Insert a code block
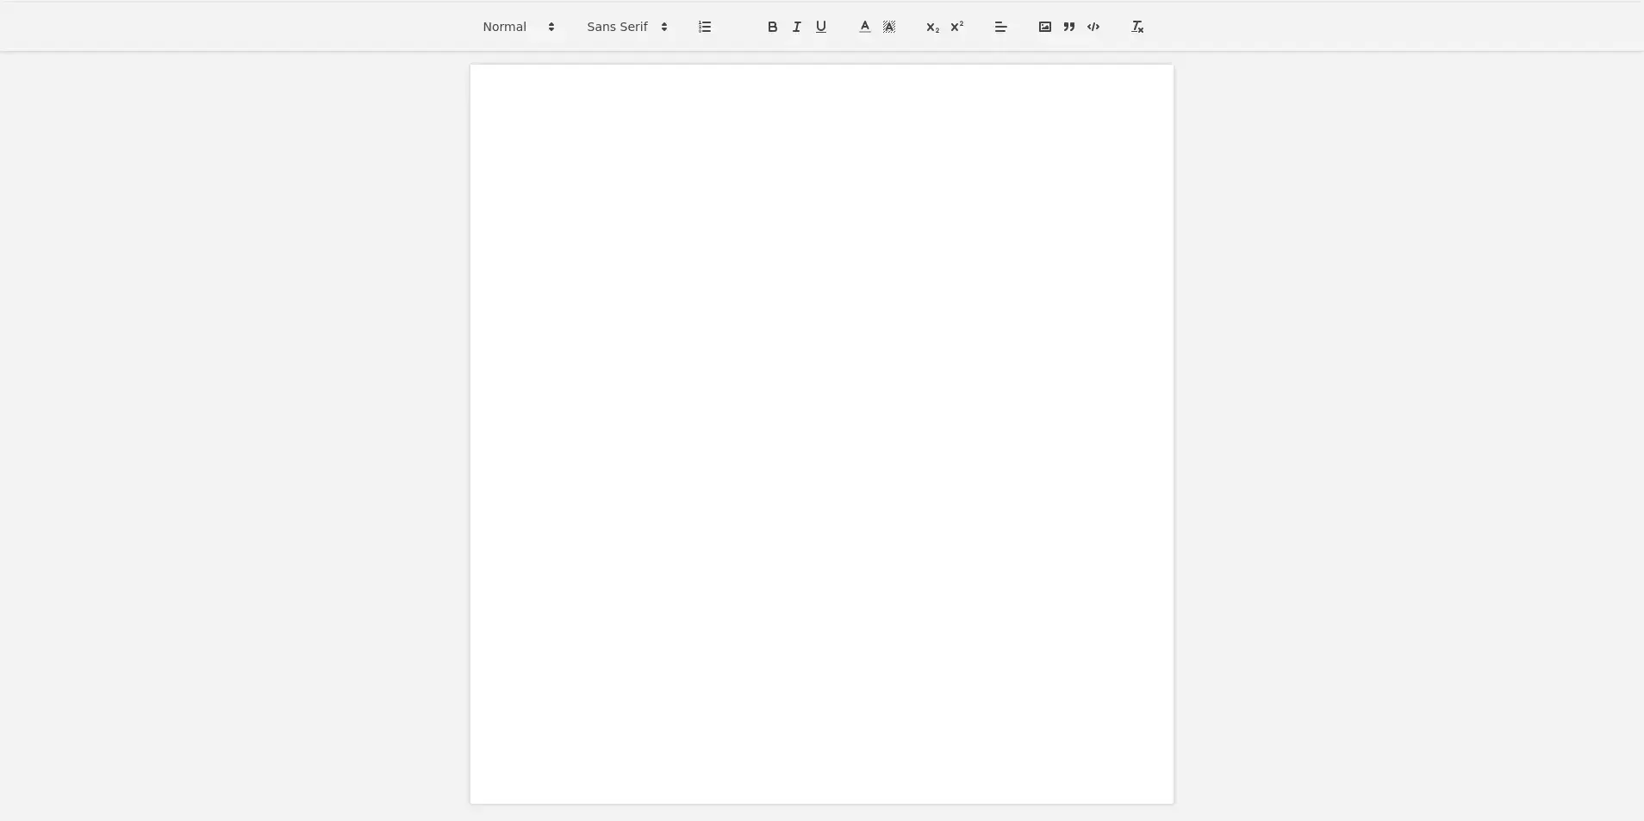 (1093, 27)
